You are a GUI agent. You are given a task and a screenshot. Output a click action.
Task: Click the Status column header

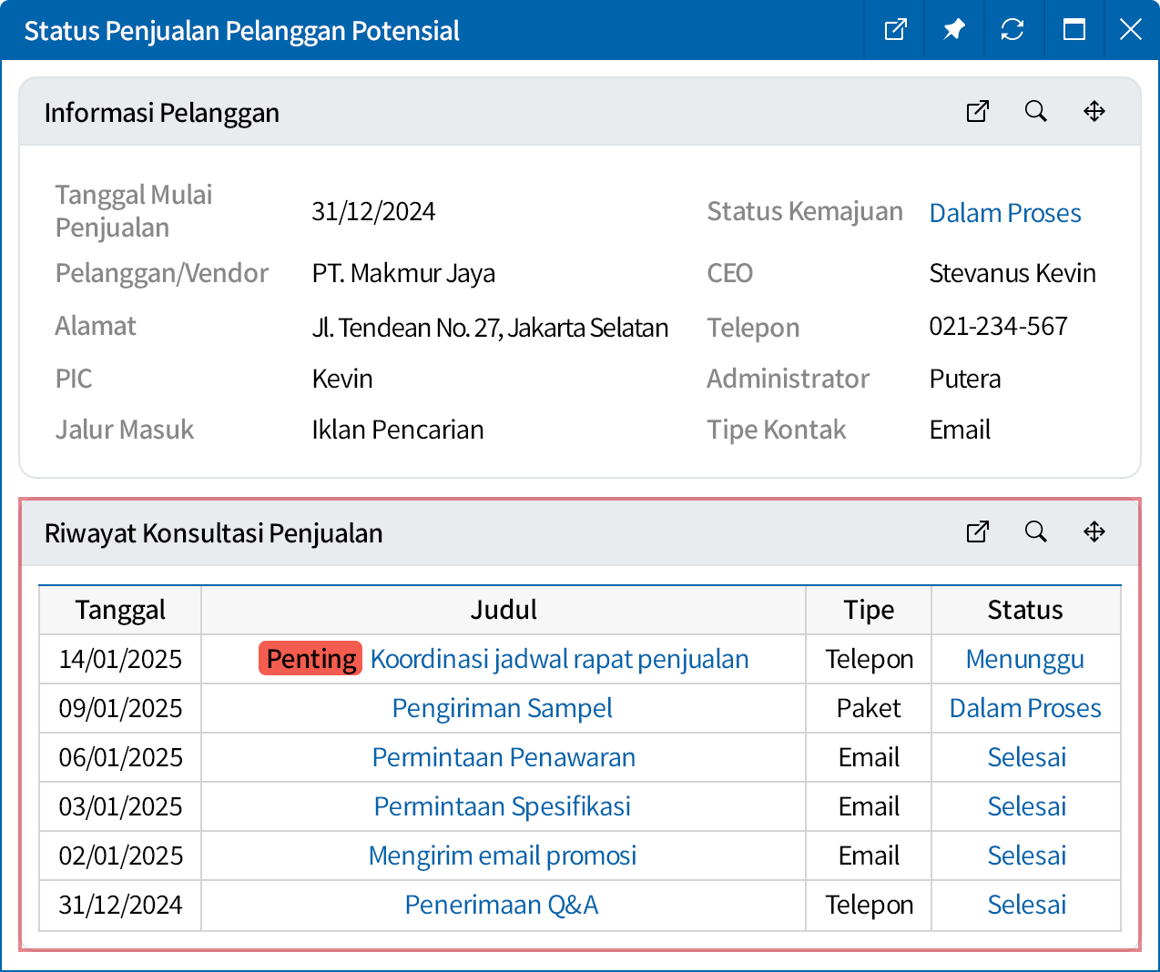pos(1026,610)
